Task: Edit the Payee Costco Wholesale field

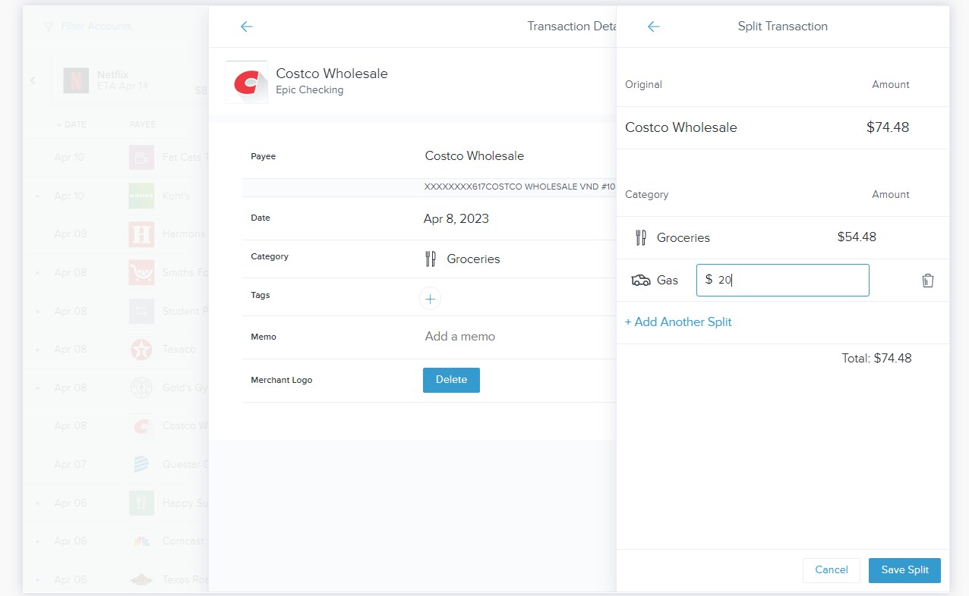Action: pos(475,156)
